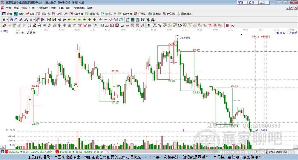
Task: Open the 交易委托 menu
Action: (79, 8)
